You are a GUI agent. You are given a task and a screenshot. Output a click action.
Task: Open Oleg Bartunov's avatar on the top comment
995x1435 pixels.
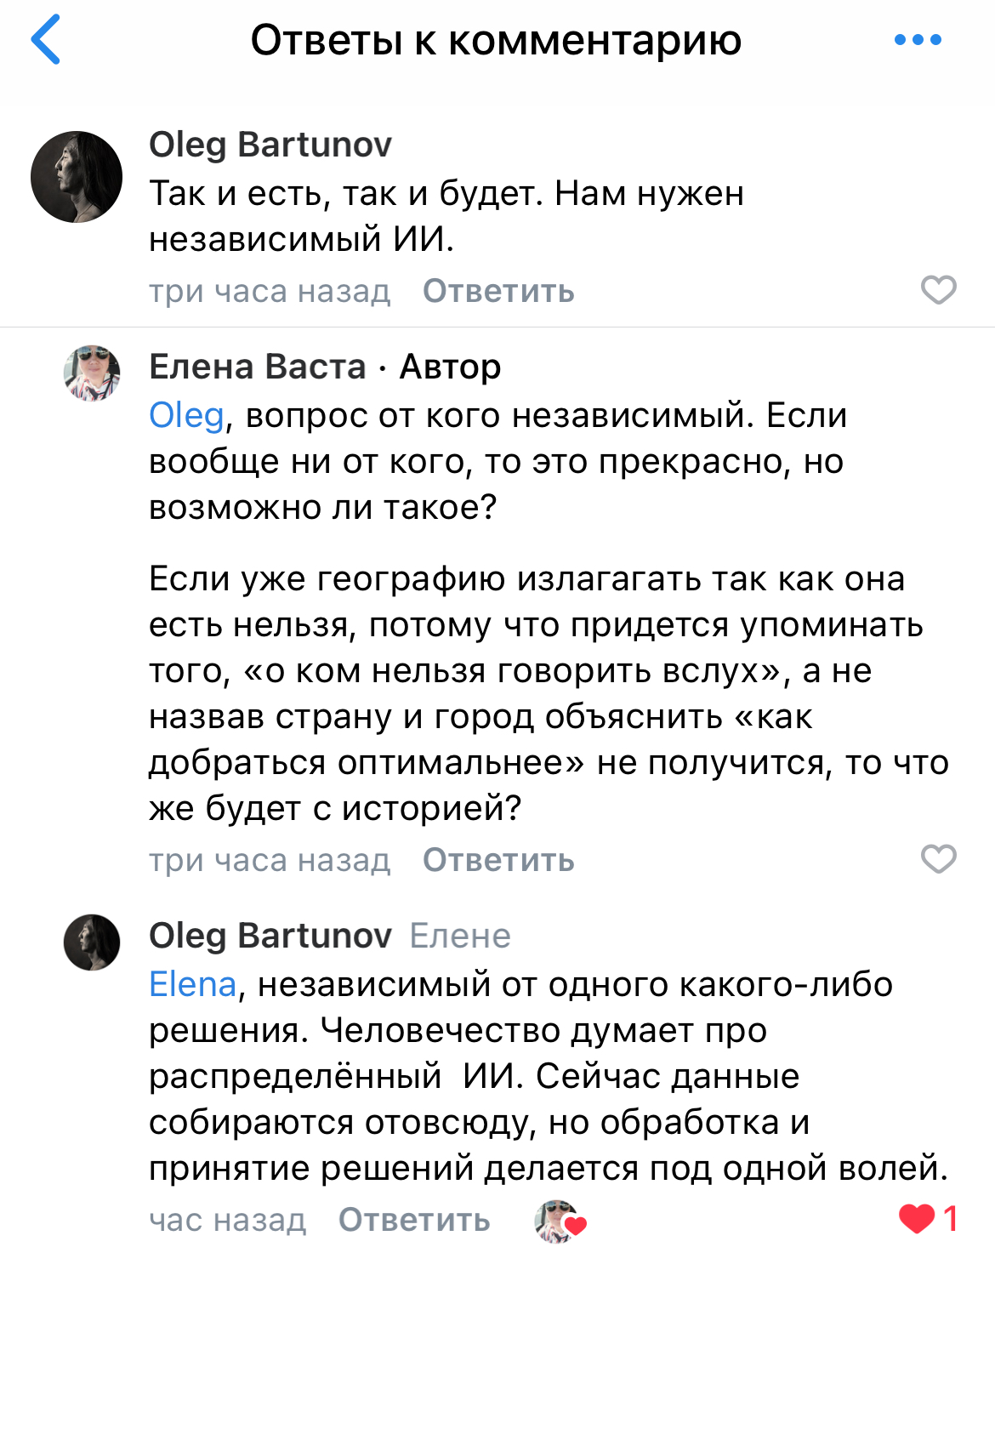pyautogui.click(x=77, y=177)
